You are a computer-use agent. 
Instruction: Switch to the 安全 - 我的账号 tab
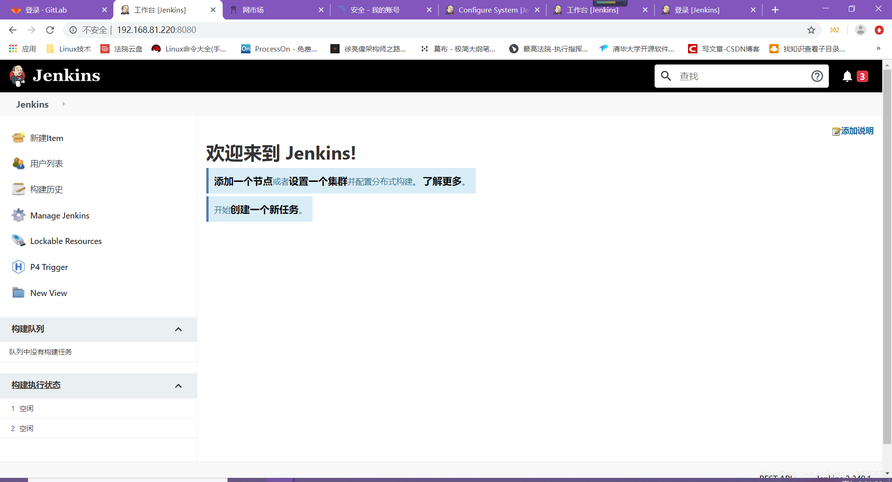coord(384,10)
